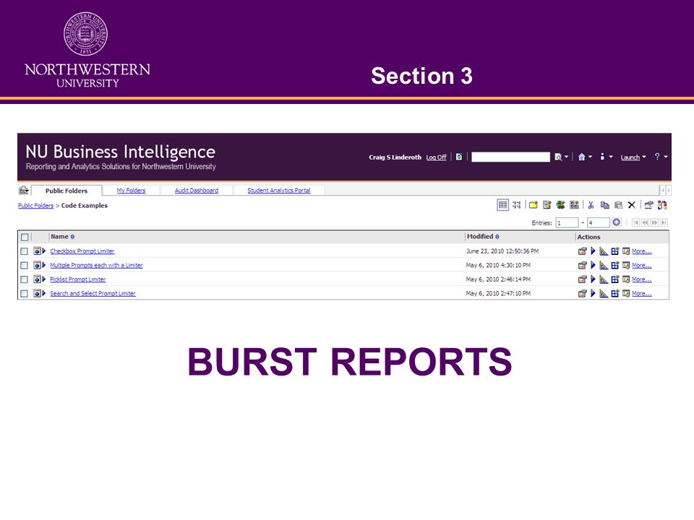Click the New URL globe icon
694x520 pixels.
(561, 204)
